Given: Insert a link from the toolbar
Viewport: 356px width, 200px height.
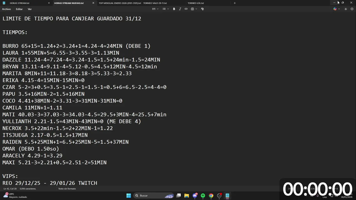Looking at the screenshot, I should [x=186, y=9].
